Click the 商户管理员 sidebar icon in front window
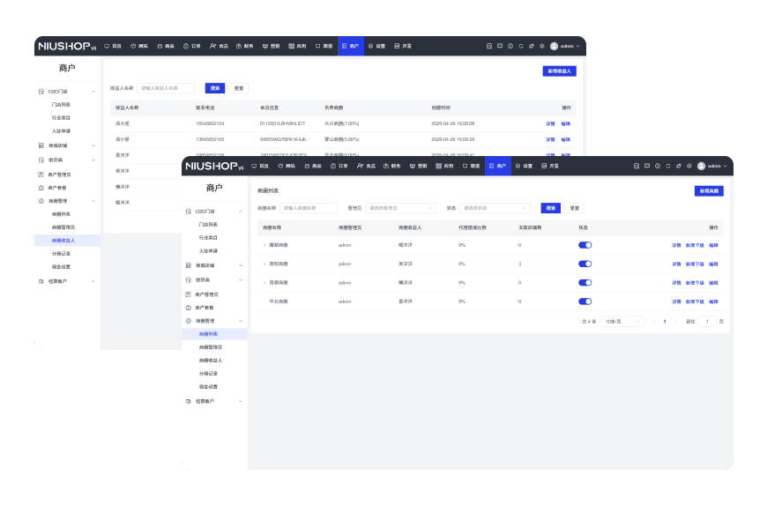Viewport: 767px width, 506px height. click(188, 293)
